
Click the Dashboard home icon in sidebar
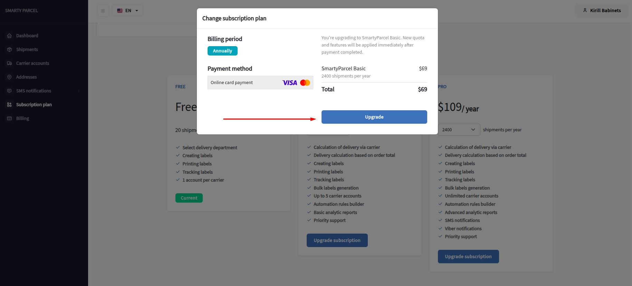(9, 36)
